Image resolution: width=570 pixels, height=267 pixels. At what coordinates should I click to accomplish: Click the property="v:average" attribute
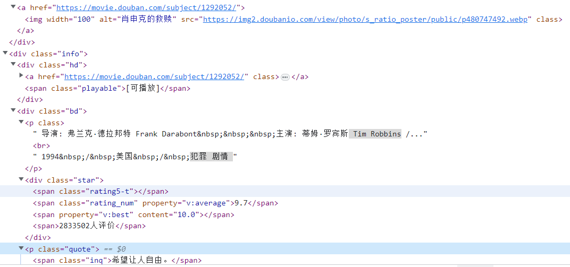point(187,203)
